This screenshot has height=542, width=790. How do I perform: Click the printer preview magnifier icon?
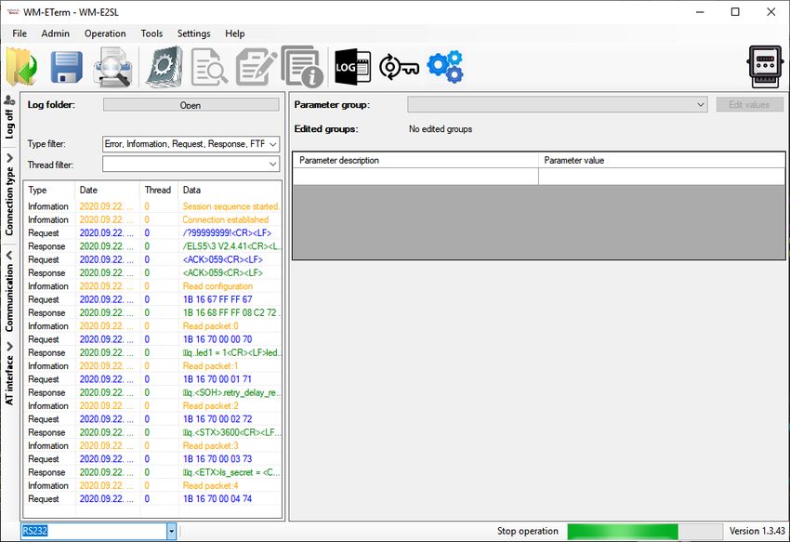point(112,67)
